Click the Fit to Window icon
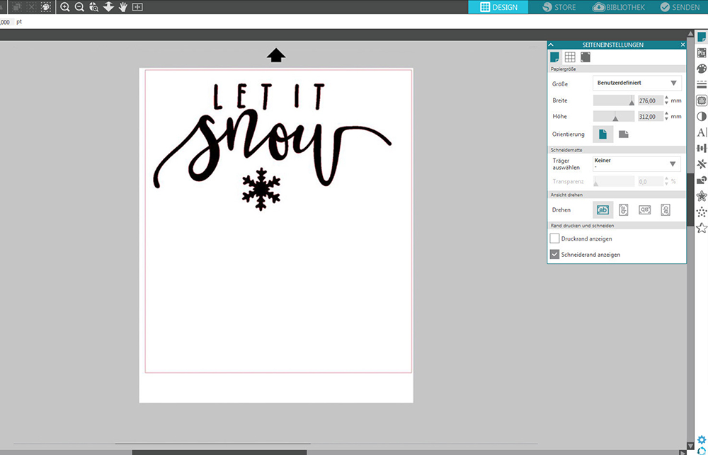This screenshot has width=708, height=455. (x=137, y=7)
